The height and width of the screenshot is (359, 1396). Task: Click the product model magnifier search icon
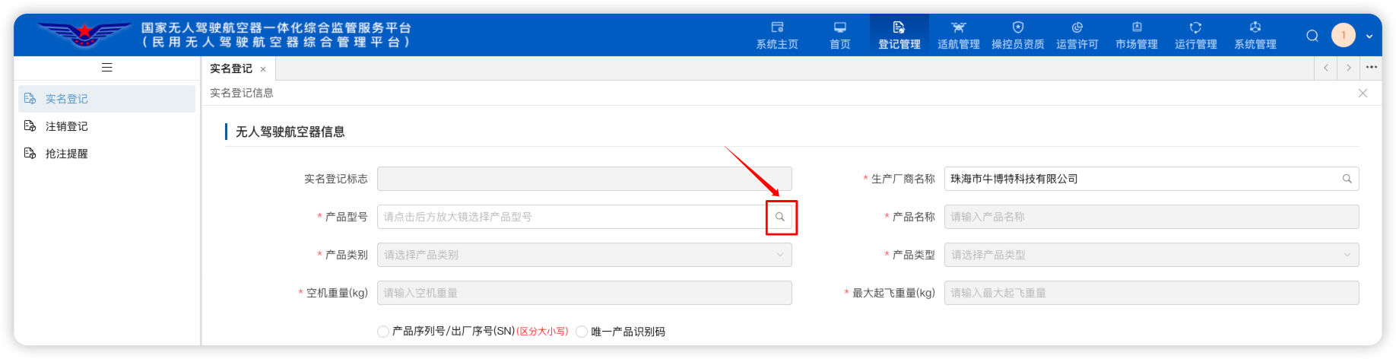(x=779, y=217)
